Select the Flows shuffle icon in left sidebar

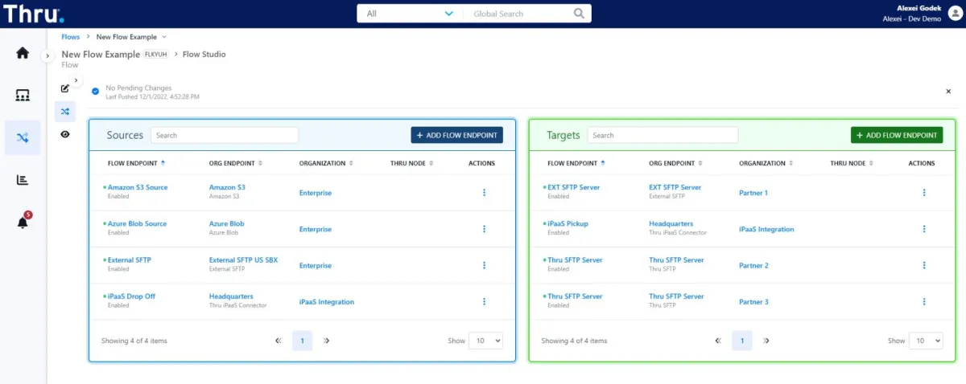[23, 137]
